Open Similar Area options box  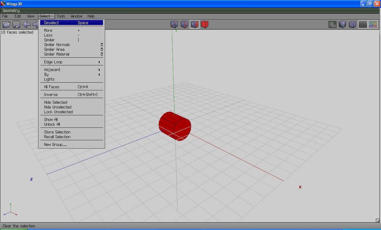(102, 50)
